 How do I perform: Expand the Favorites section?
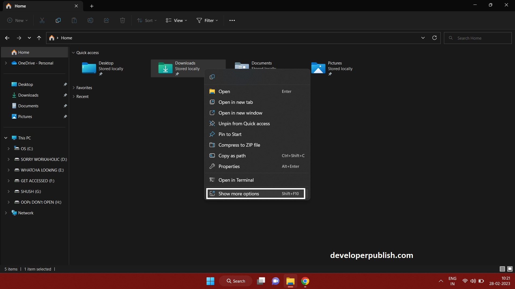[74, 88]
